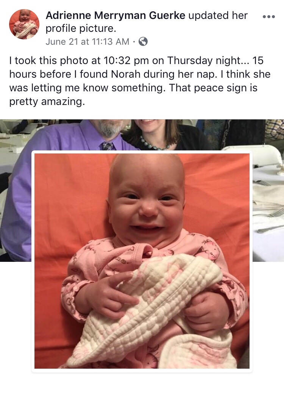Open Adrienne Merryman Guerke's profile name link
Viewport: 284px width, 399px height.
coord(115,16)
